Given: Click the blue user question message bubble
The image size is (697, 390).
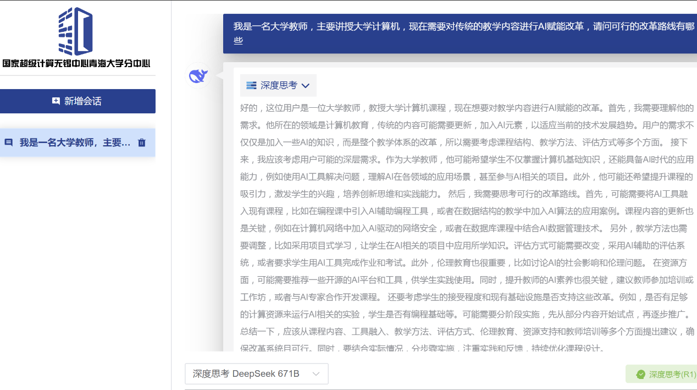Looking at the screenshot, I should pyautogui.click(x=460, y=34).
